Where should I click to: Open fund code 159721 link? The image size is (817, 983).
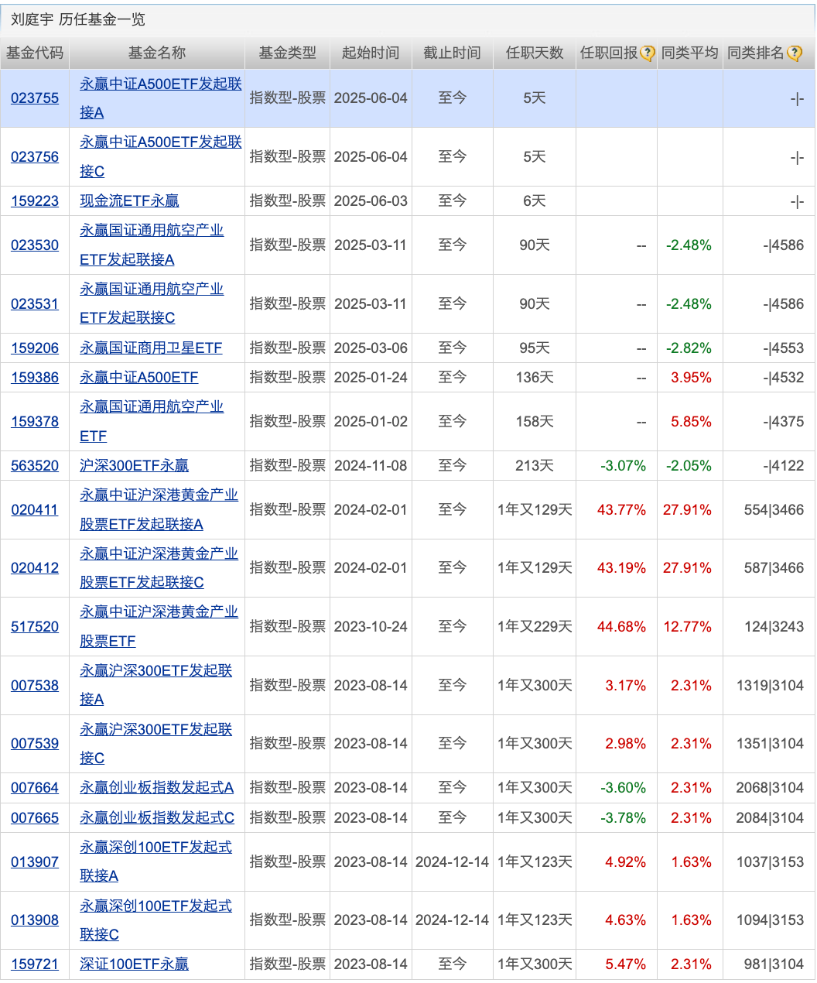point(35,964)
